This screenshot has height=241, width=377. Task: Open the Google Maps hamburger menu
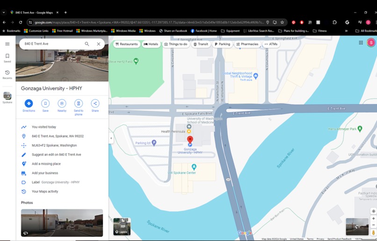7,44
